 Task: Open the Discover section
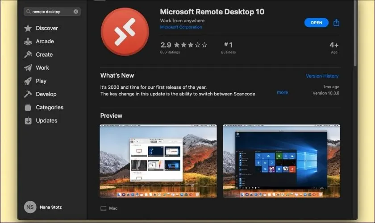[47, 28]
